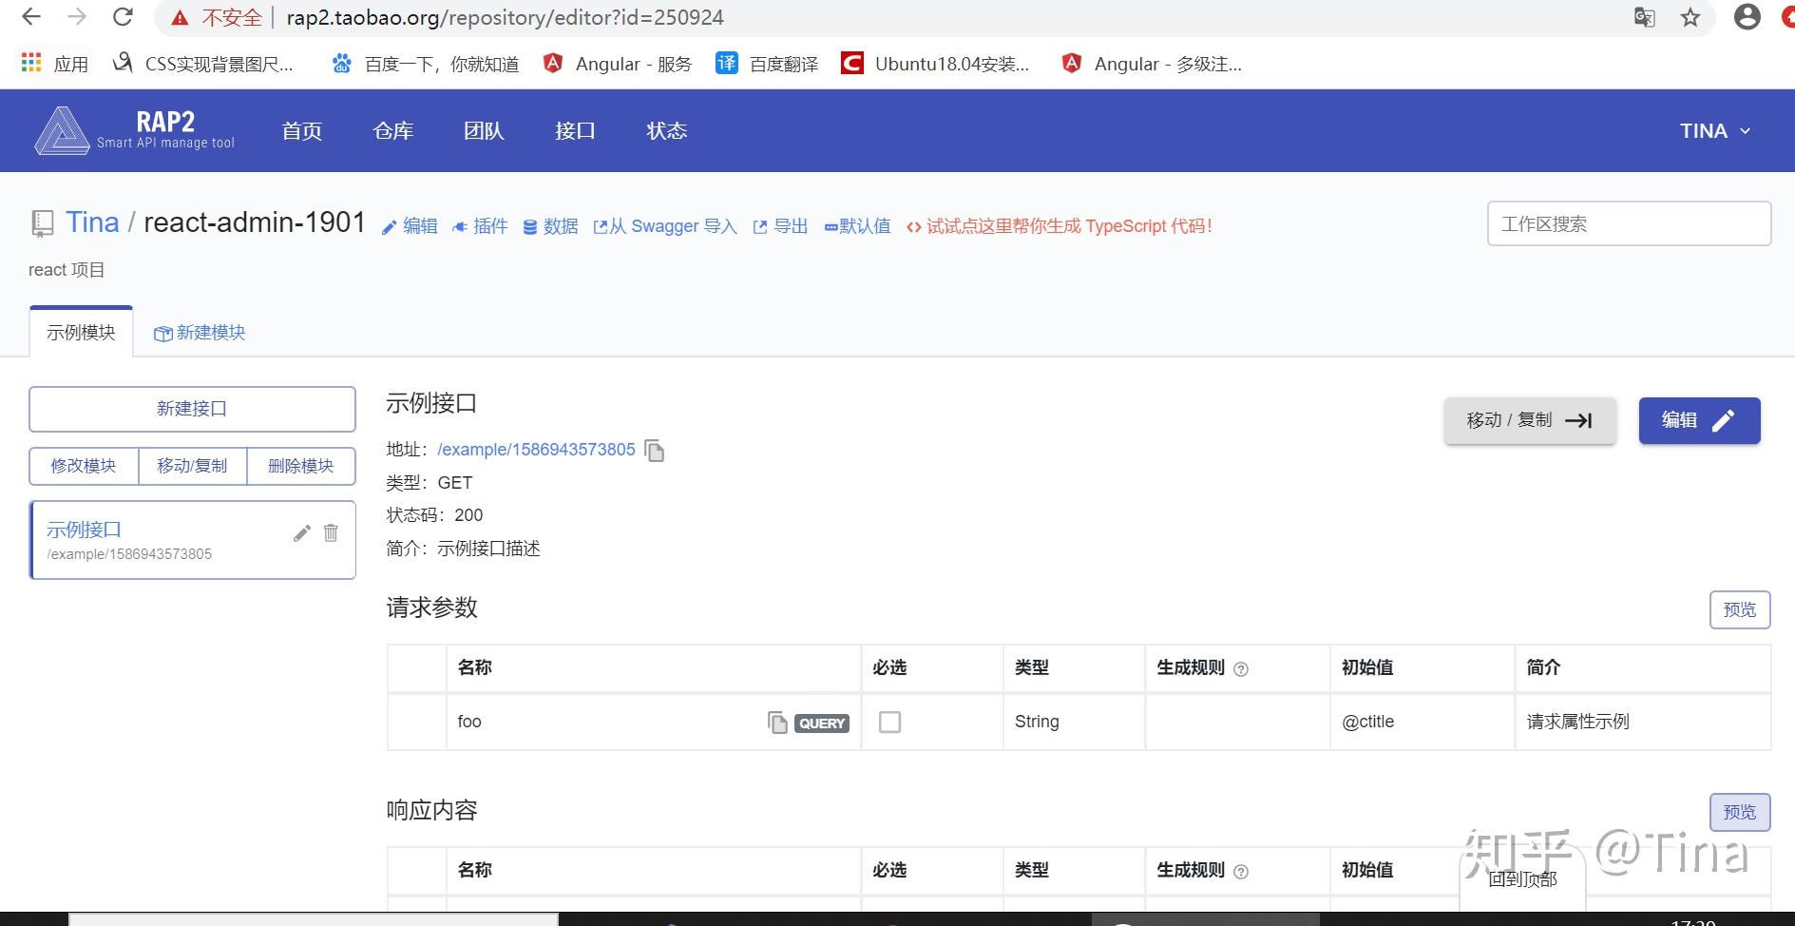Toggle the 必选 checkbox for the foo parameter

click(x=889, y=723)
